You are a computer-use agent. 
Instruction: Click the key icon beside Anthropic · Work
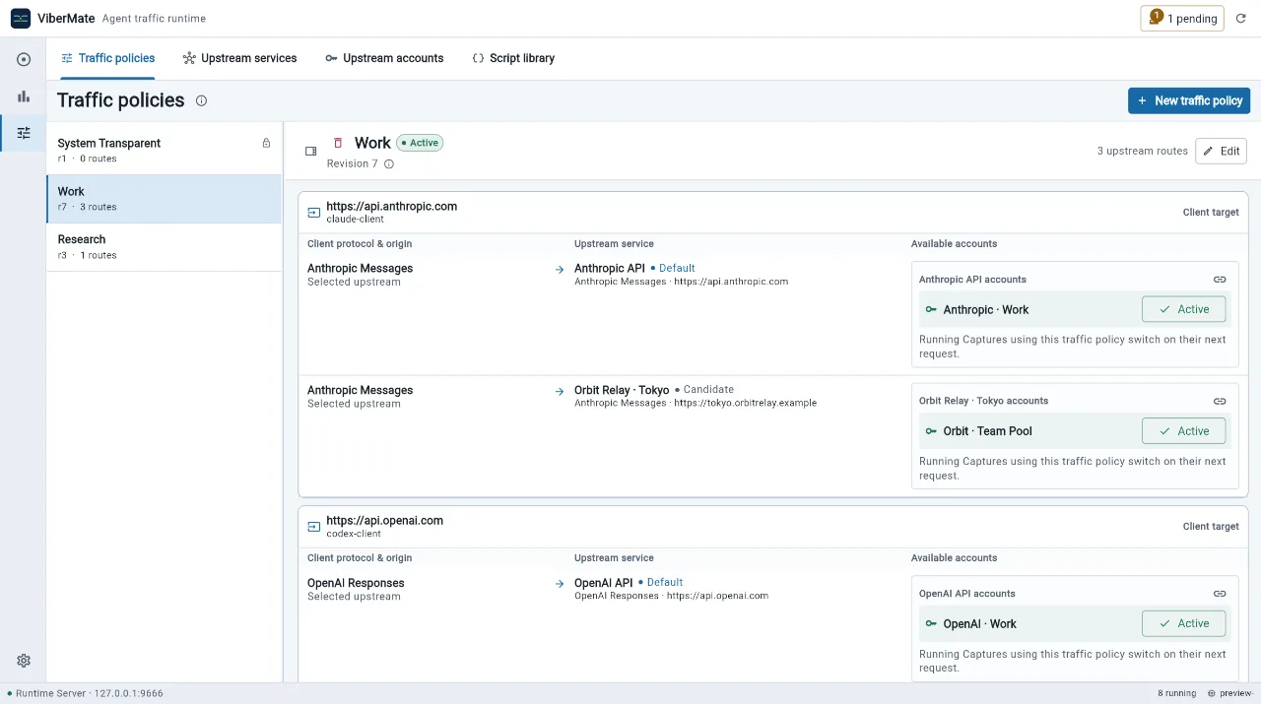931,309
